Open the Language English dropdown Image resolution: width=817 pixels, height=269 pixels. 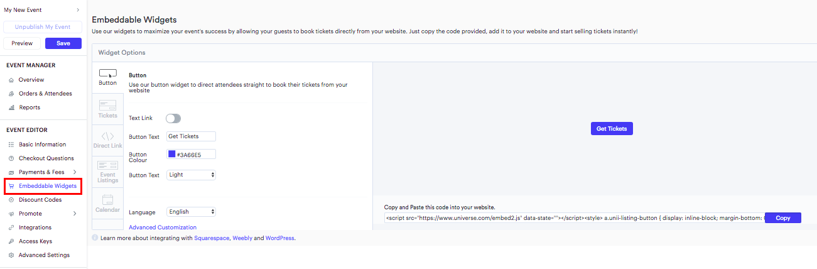click(192, 212)
